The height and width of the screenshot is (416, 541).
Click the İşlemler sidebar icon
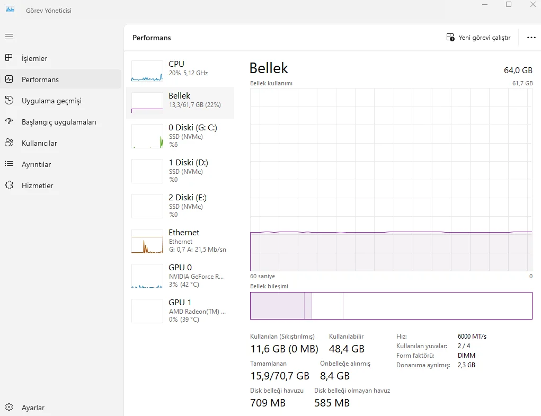click(x=9, y=58)
